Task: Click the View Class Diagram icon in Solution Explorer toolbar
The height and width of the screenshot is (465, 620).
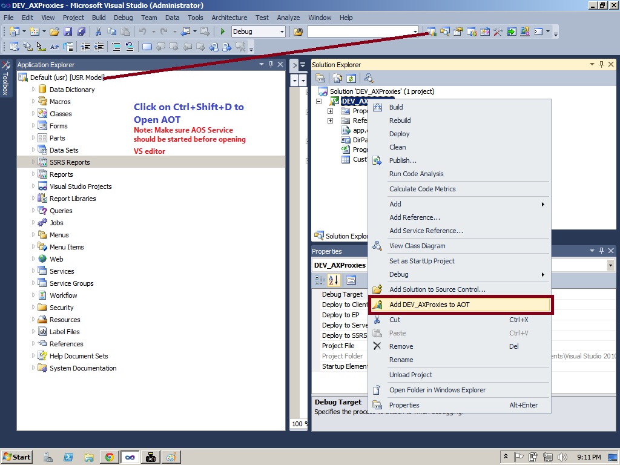Action: (369, 78)
